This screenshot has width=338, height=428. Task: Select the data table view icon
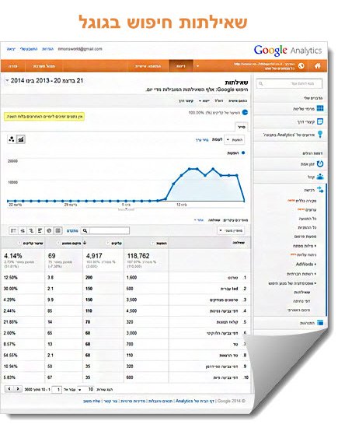[x=57, y=231]
